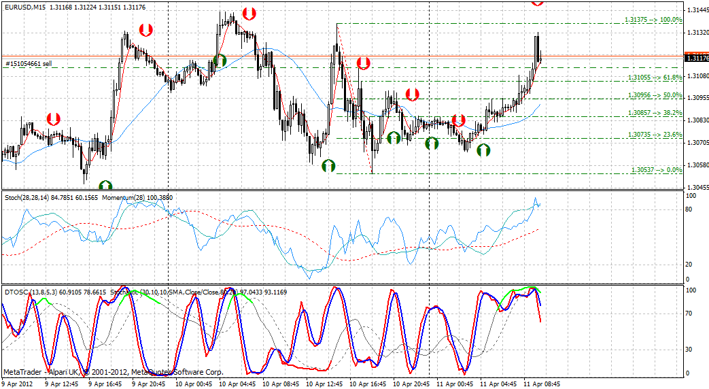Click the '10 Apr 00:45' time axis label
709x389 pixels.
point(193,384)
